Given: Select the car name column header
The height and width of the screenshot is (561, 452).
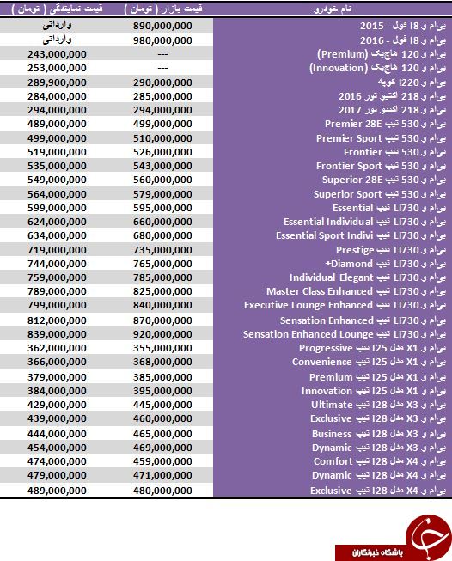Looking at the screenshot, I should point(332,9).
